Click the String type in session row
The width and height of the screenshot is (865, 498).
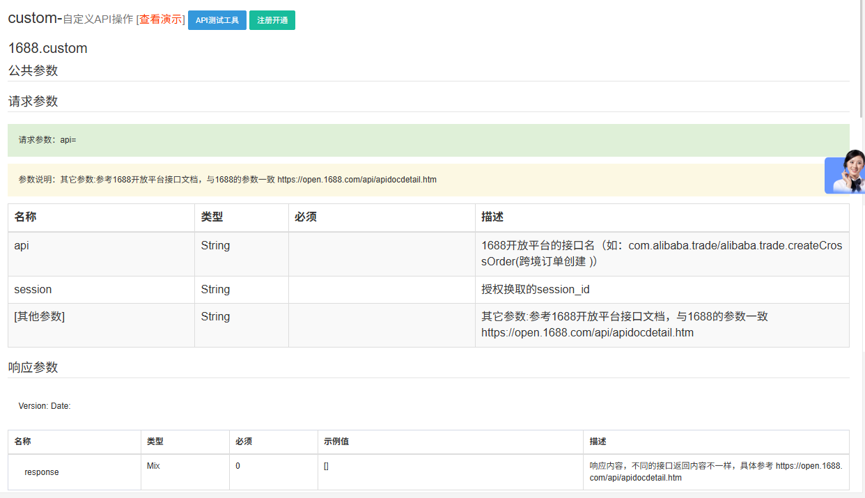215,289
